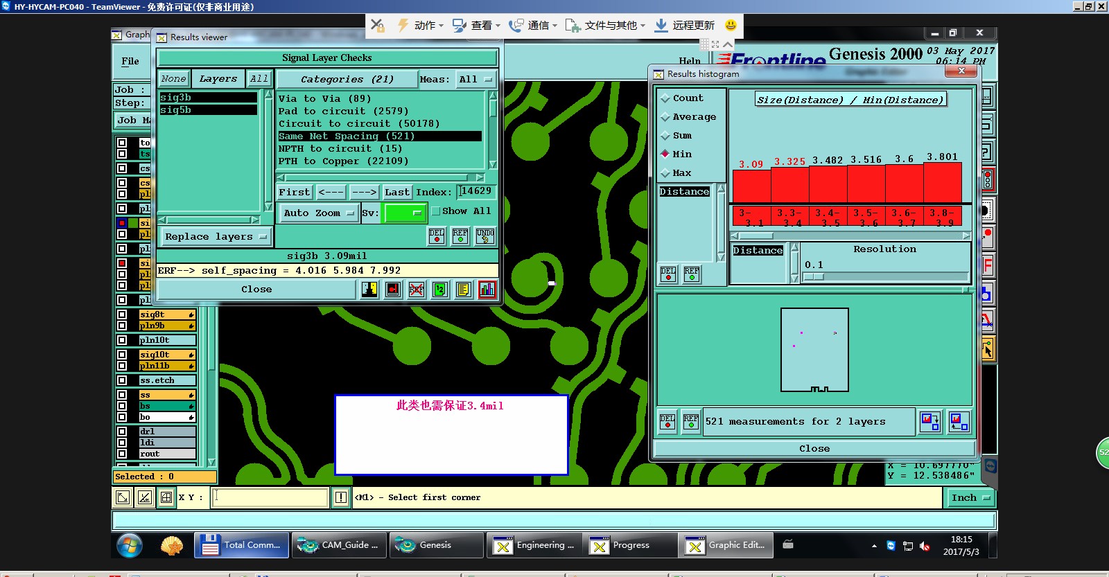Go to next result arrow button
The image size is (1109, 577).
click(364, 193)
